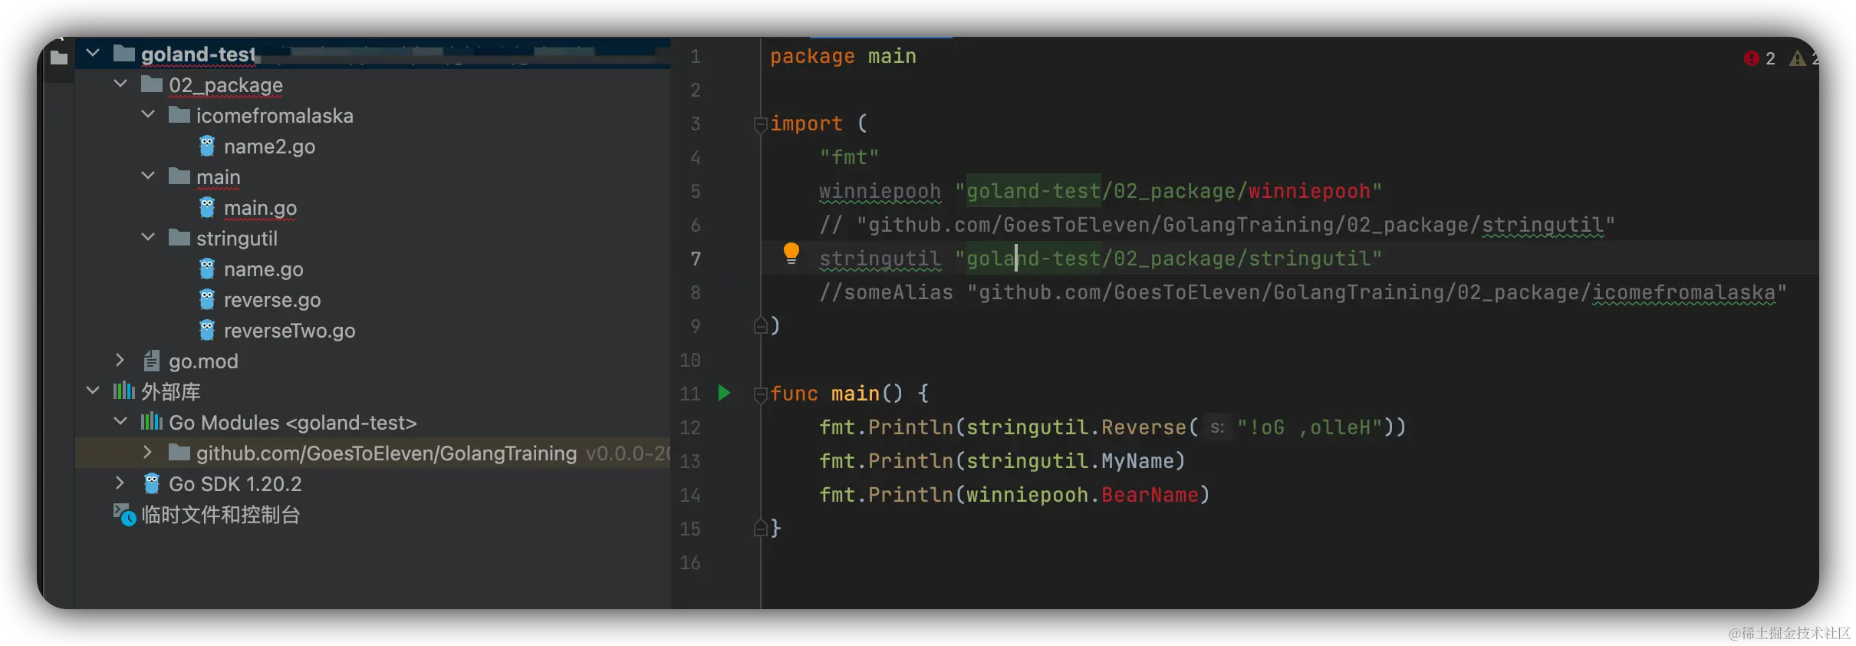1856x646 pixels.
Task: Select reverse.go in the project tree
Action: point(271,300)
